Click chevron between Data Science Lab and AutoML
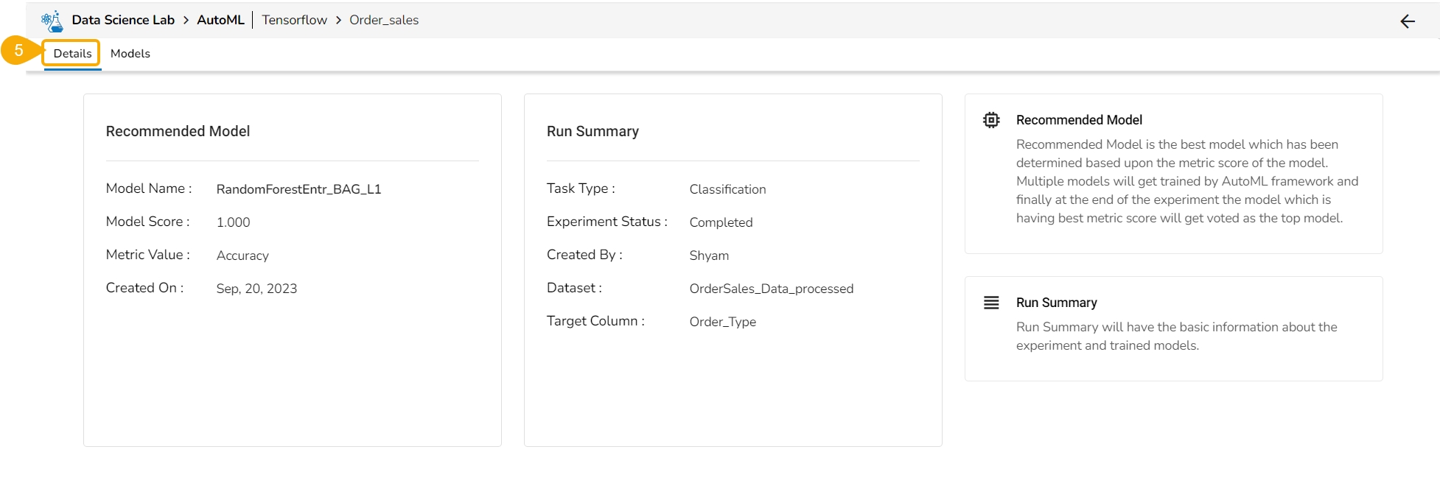This screenshot has height=483, width=1440. 186,21
